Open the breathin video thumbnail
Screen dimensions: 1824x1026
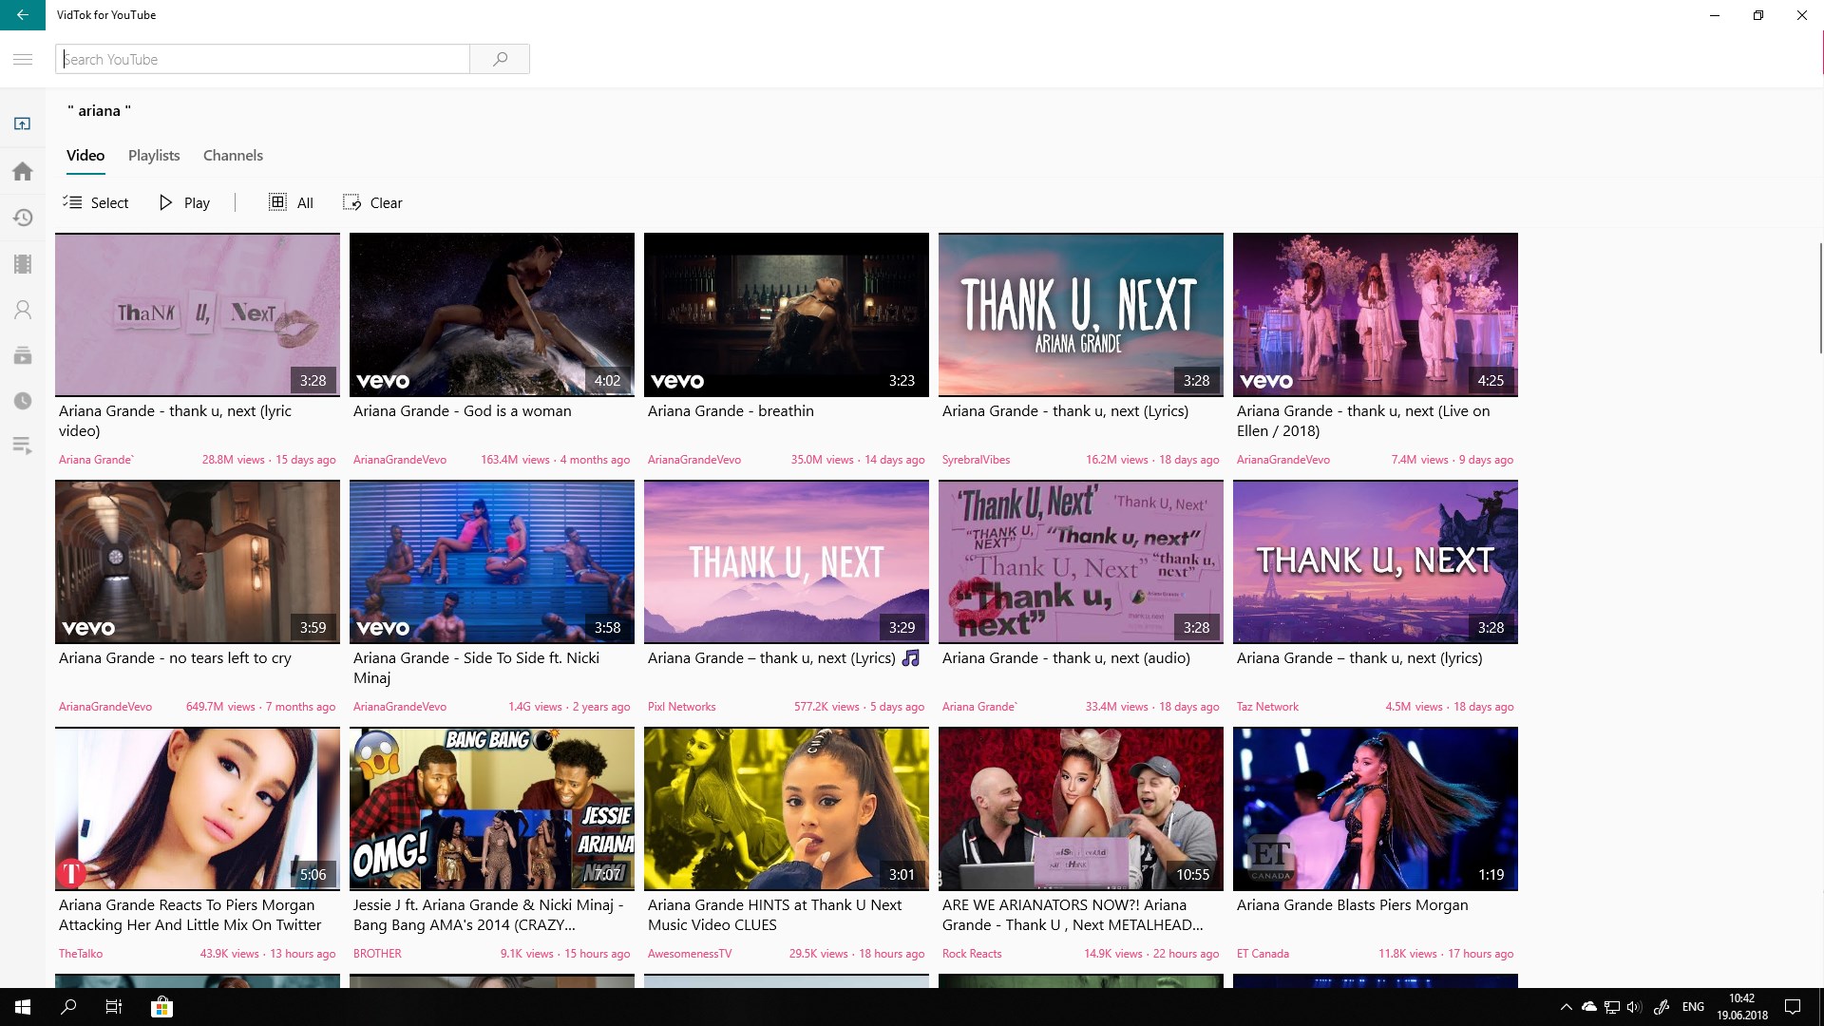[787, 314]
